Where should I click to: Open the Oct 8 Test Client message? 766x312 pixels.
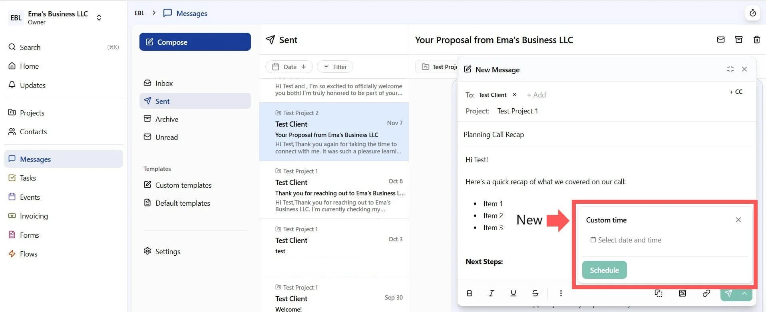334,190
